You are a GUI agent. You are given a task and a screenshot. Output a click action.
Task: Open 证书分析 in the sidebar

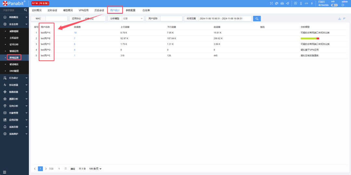(x=14, y=44)
